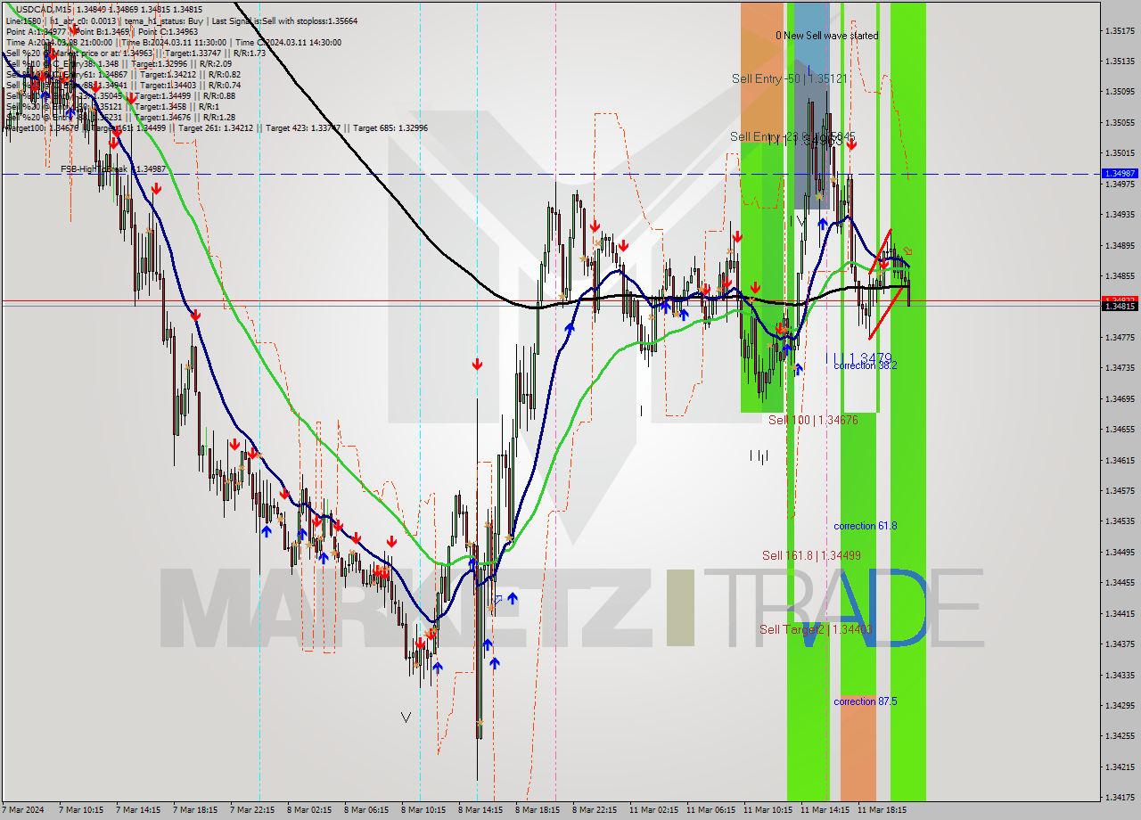Click the 'FSB-HighToBreak | 1.34987' label
This screenshot has width=1141, height=820.
click(x=113, y=168)
